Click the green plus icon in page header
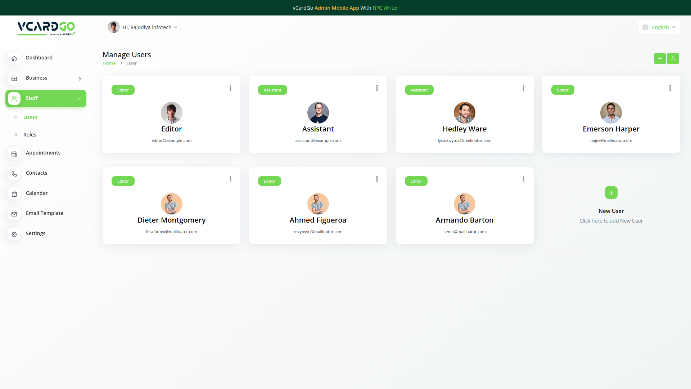This screenshot has width=691, height=389. pos(660,58)
